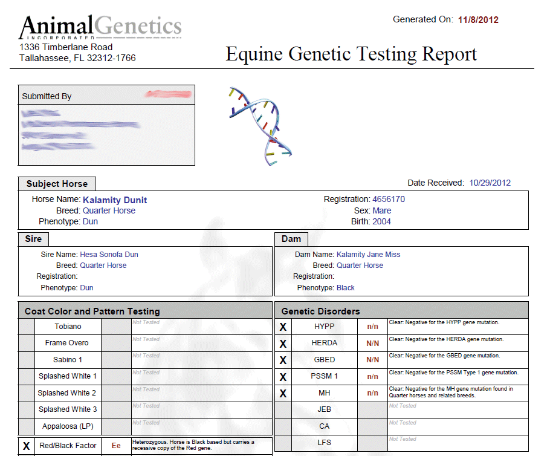Select the Sabino 1 test checkbox
Image resolution: width=550 pixels, height=456 pixels.
tap(27, 360)
